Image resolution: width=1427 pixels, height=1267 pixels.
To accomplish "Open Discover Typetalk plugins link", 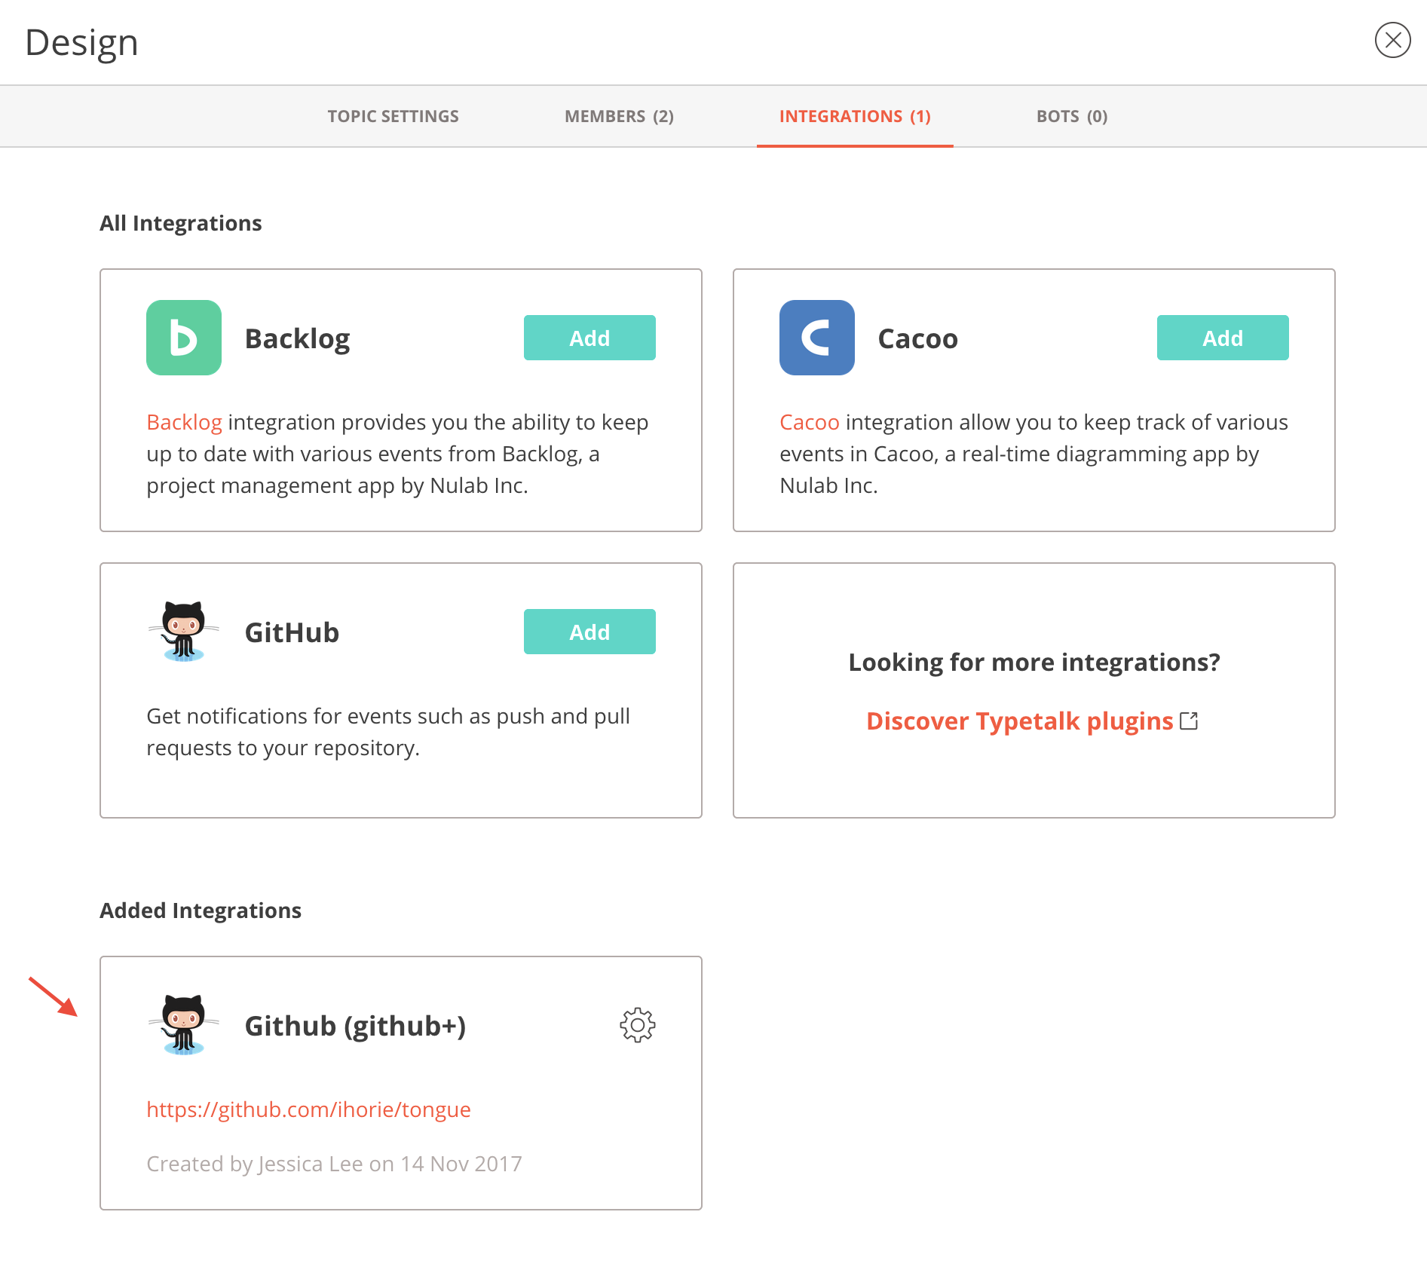I will pos(1020,721).
